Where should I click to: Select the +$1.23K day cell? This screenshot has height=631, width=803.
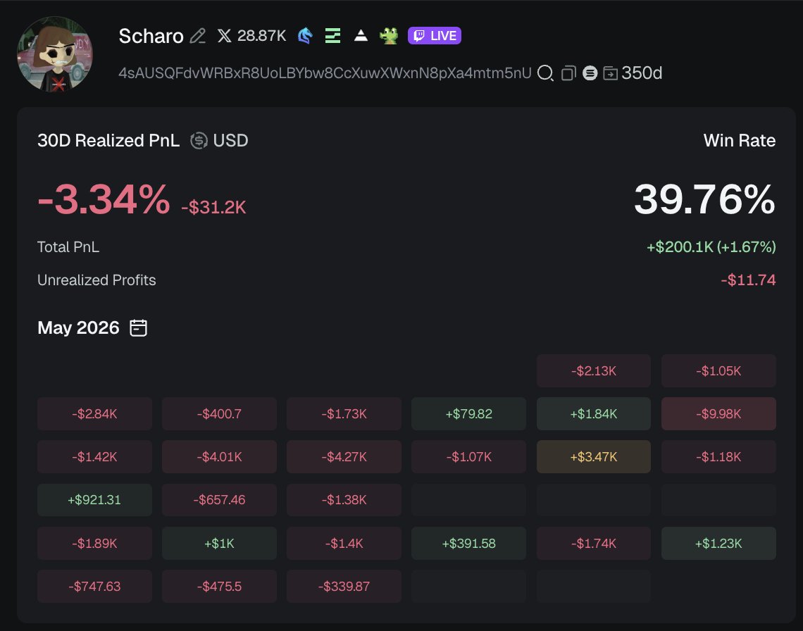coord(718,544)
